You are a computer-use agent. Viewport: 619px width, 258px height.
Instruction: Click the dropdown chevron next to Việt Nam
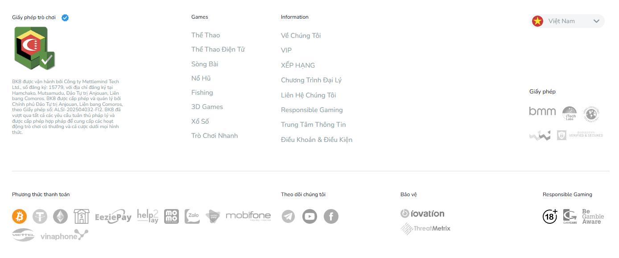(597, 21)
